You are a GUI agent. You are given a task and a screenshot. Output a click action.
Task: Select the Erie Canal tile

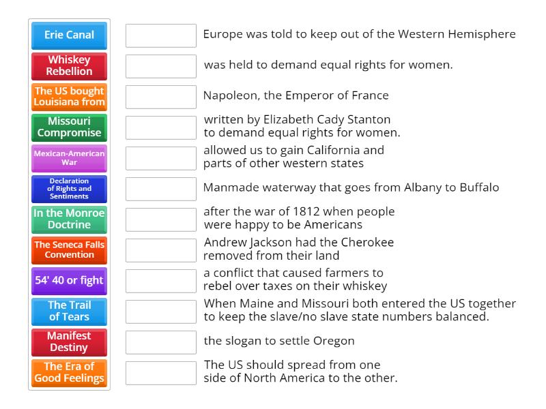[69, 35]
